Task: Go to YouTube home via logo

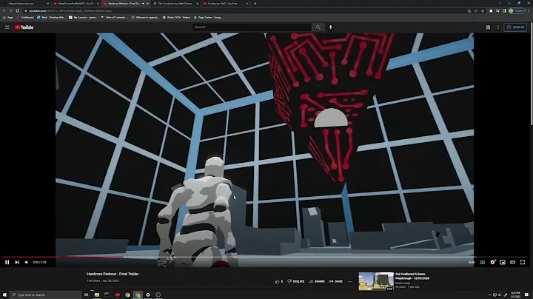Action: (24, 27)
